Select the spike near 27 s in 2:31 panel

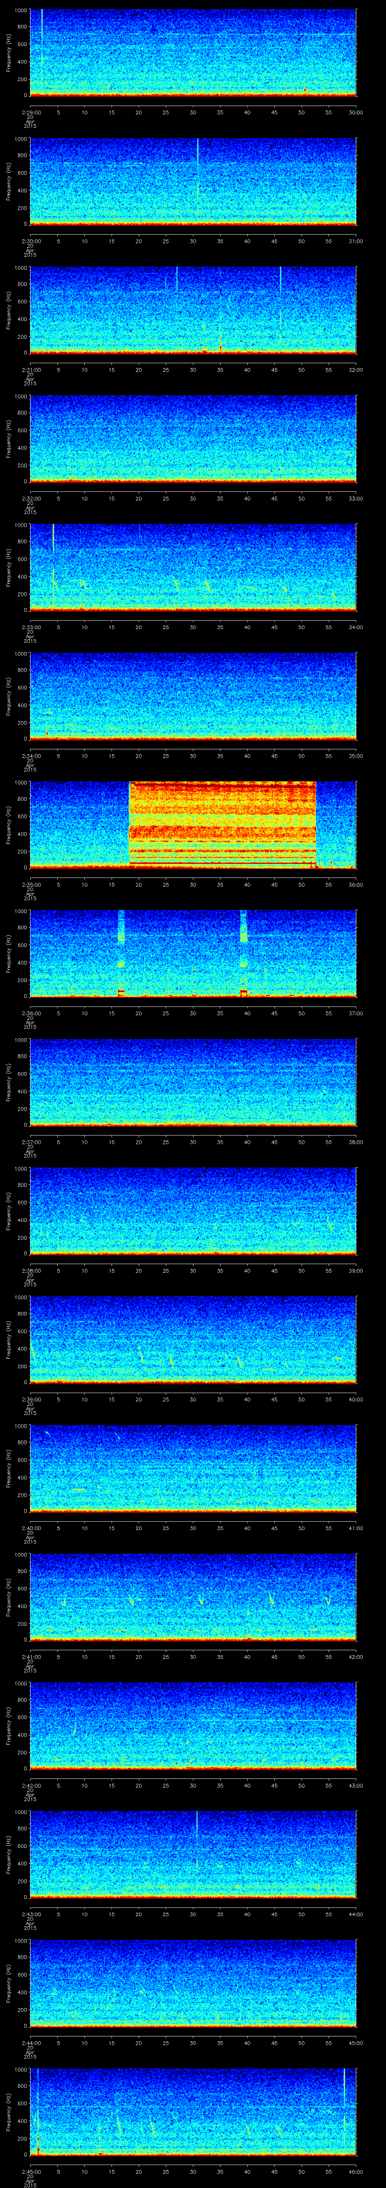point(176,280)
